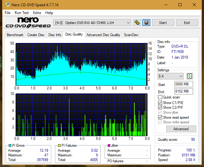Click the Nero CD-DVD Speed logo

(28, 22)
